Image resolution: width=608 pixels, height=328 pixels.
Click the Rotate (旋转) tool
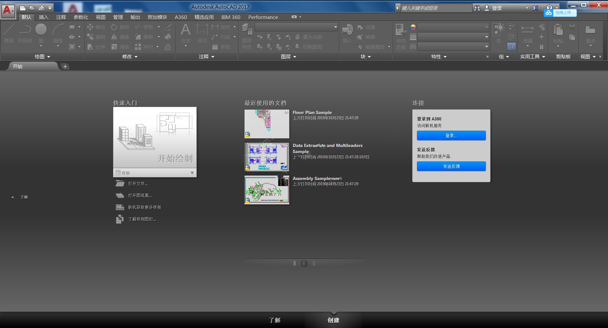pos(120,27)
